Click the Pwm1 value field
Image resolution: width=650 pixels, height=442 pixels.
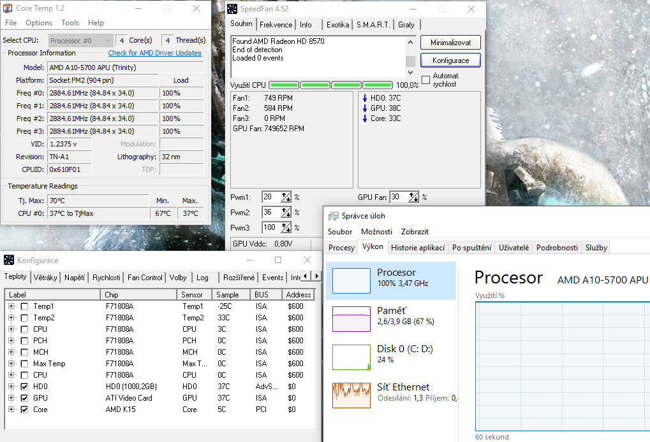272,197
